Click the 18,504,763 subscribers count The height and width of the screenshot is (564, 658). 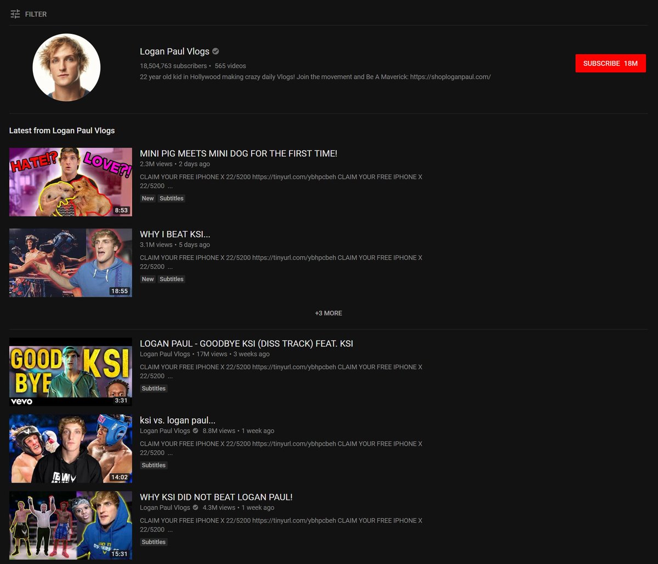173,66
